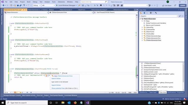Select OnDraw(CDC * pDC) in member list

click(150, 85)
